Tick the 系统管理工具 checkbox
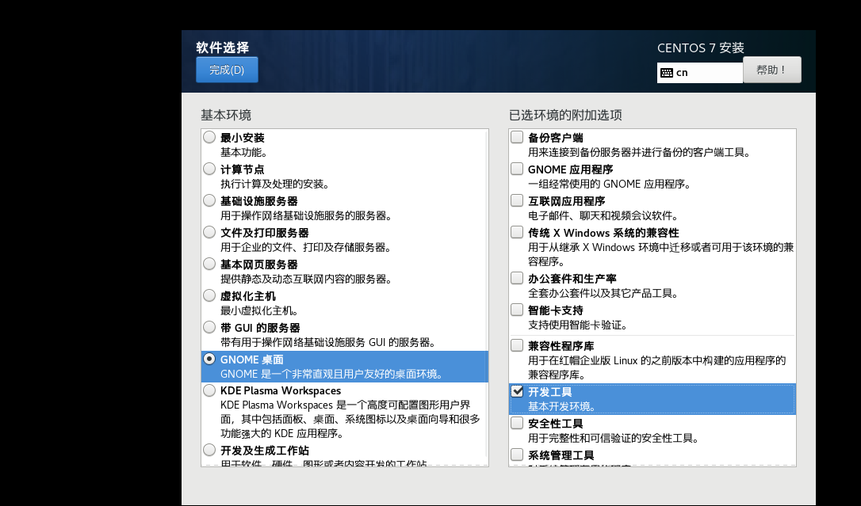861x506 pixels. click(x=517, y=455)
